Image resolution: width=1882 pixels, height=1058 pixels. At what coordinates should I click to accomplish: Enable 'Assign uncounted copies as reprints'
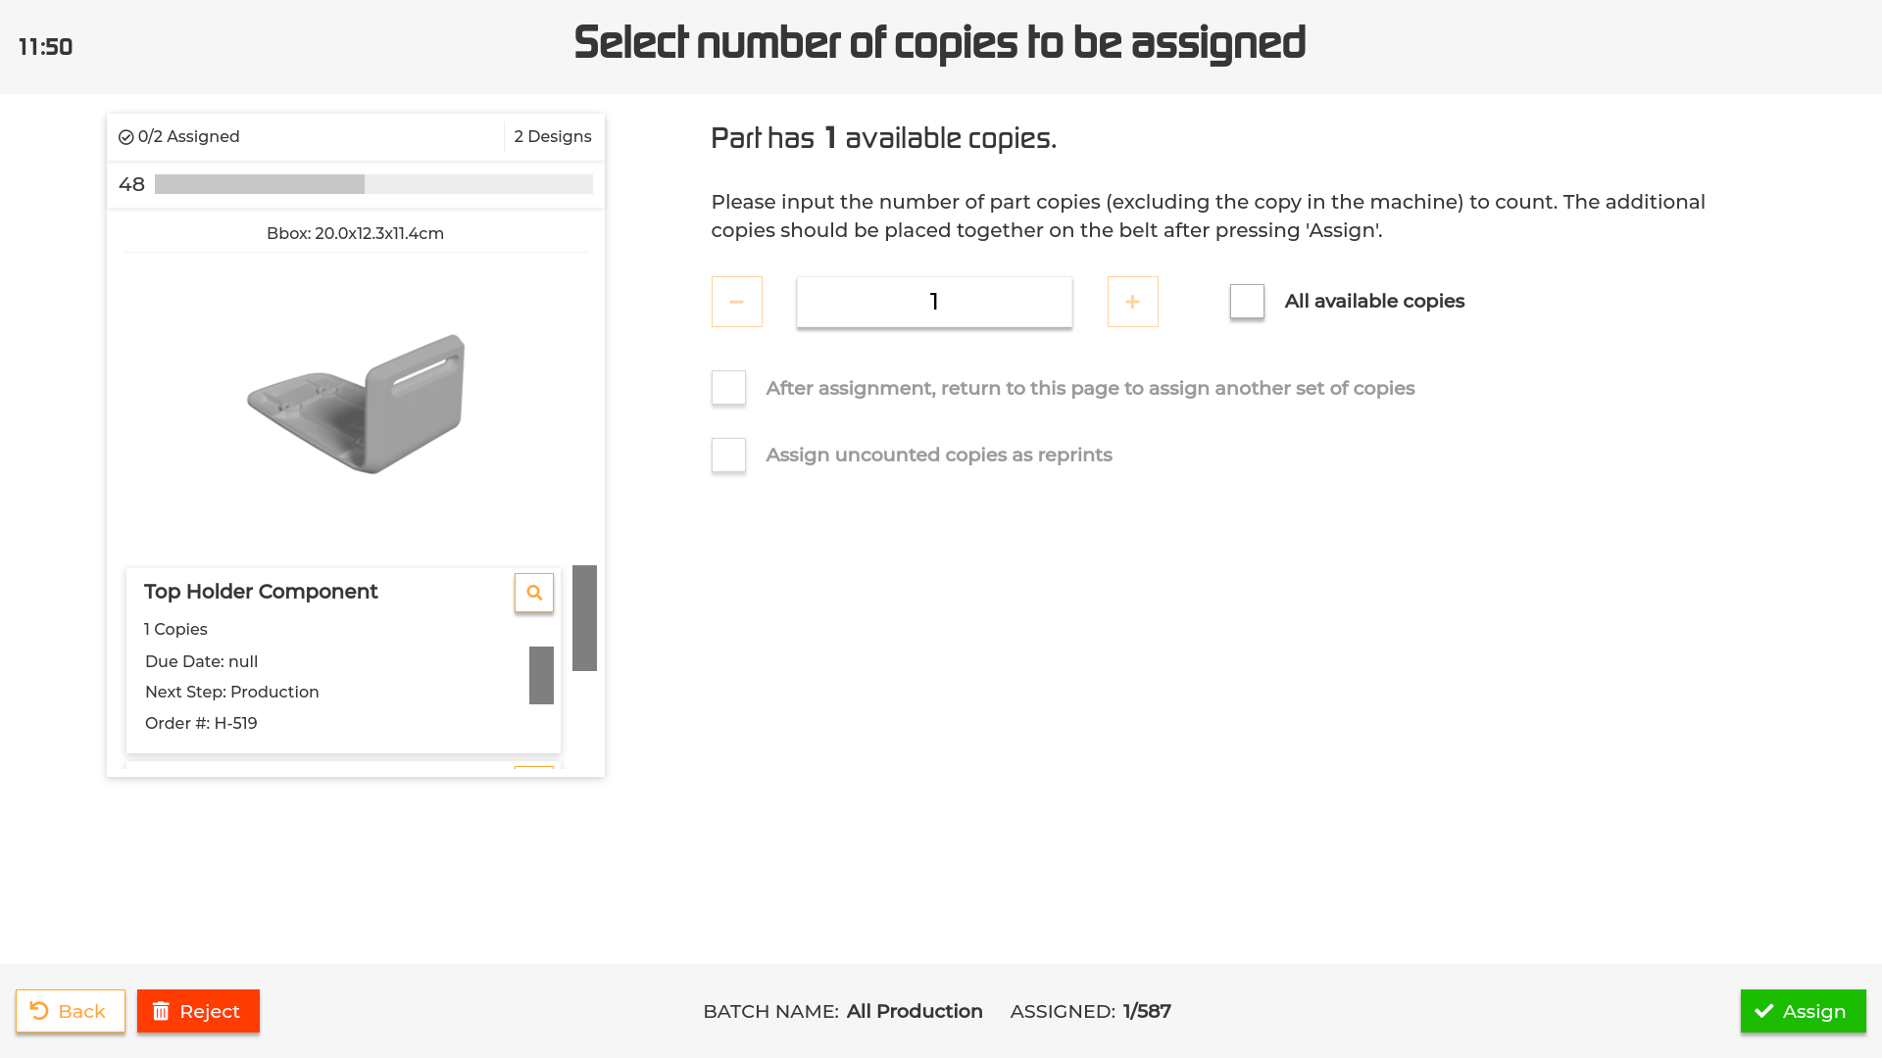tap(728, 456)
